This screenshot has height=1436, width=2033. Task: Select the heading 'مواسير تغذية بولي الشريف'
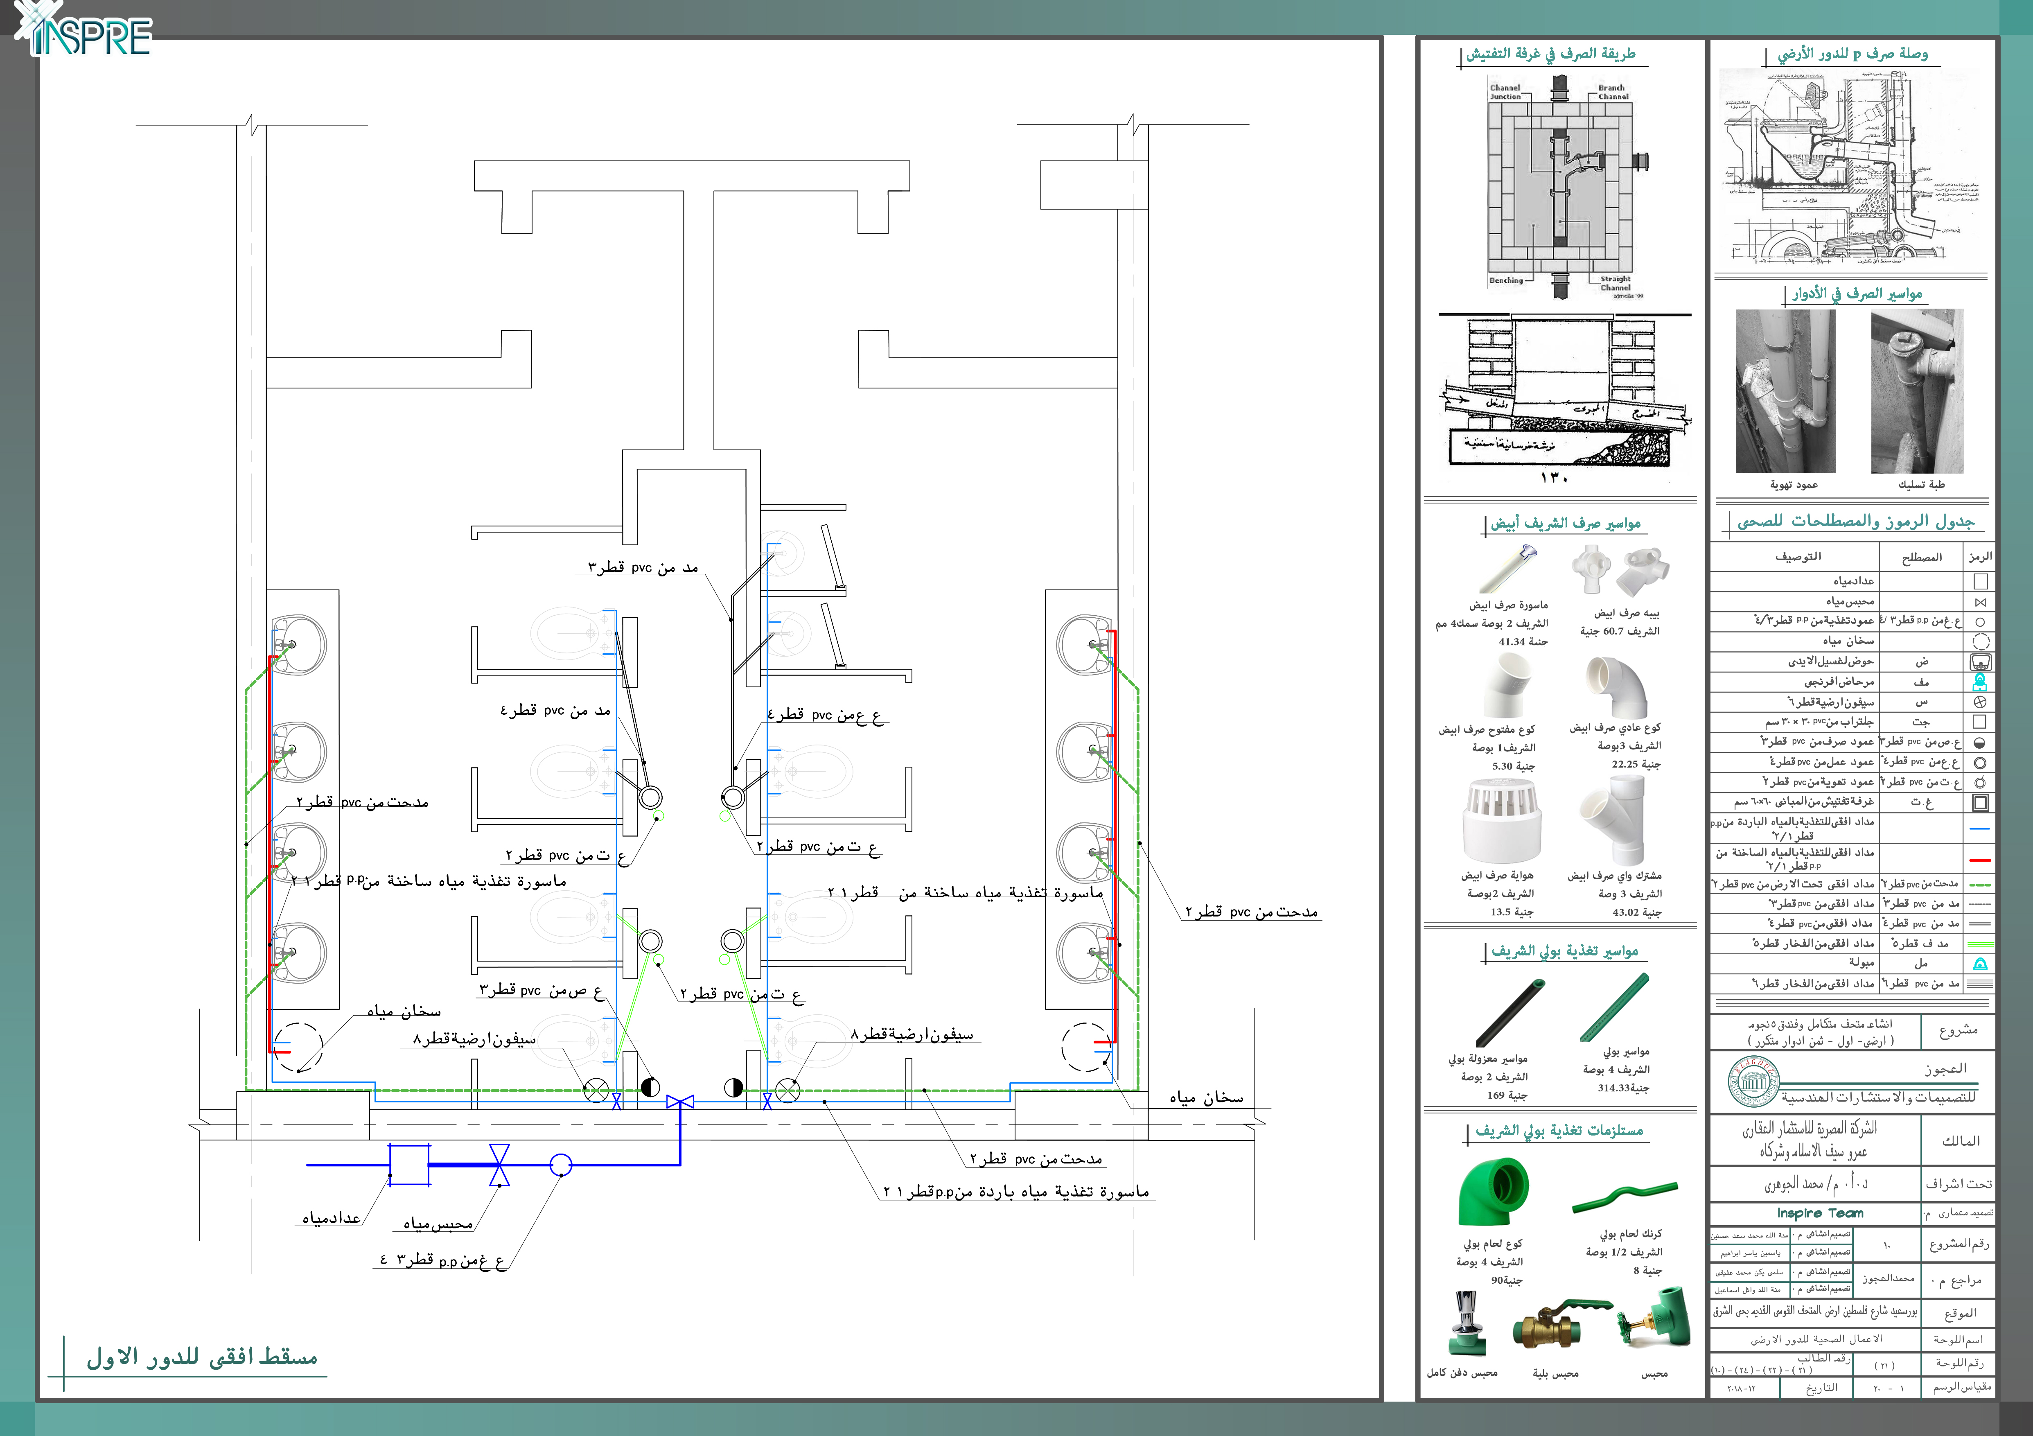[1565, 951]
